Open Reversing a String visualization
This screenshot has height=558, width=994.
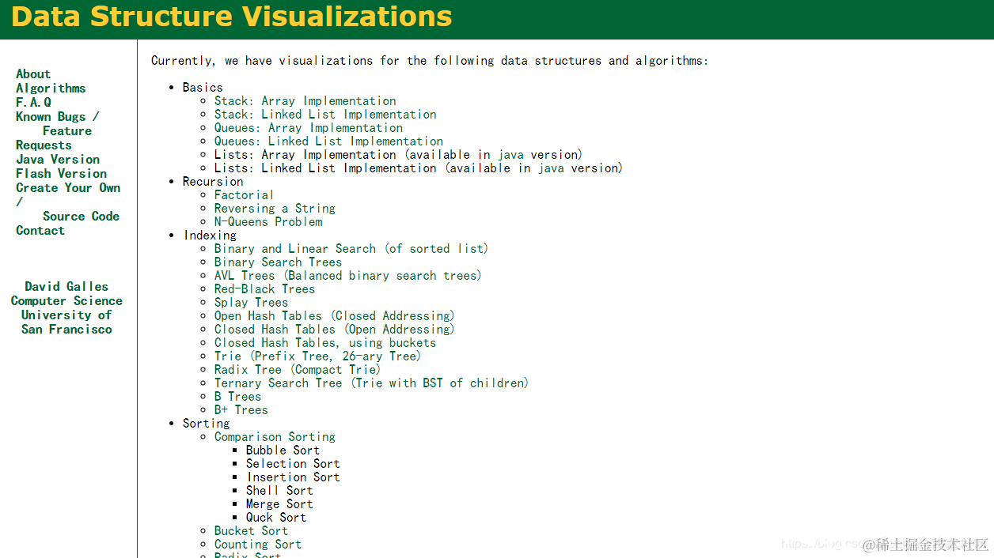275,209
